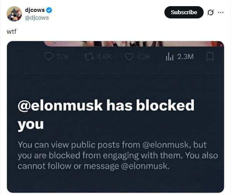This screenshot has height=194, width=231.
Task: Click the blue verified badge
Action: pos(50,10)
